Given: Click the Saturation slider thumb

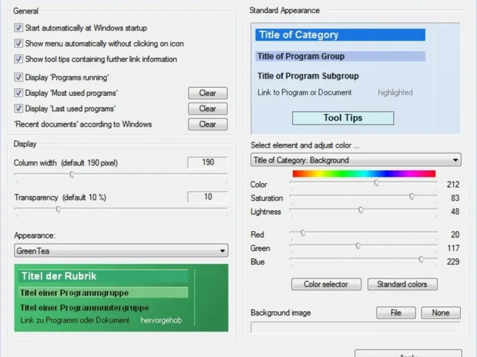Looking at the screenshot, I should tap(411, 196).
